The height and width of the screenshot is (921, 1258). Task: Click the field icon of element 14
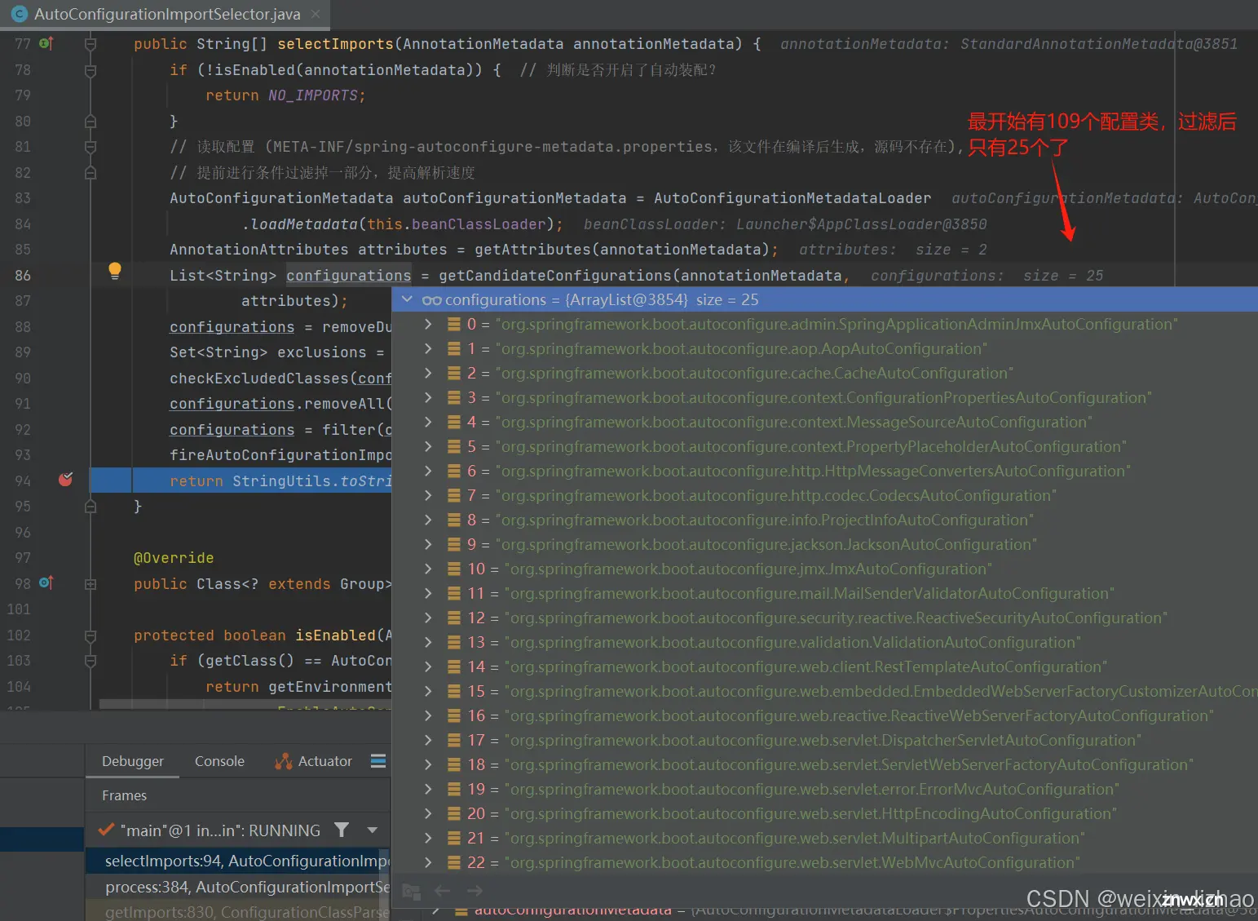click(454, 666)
